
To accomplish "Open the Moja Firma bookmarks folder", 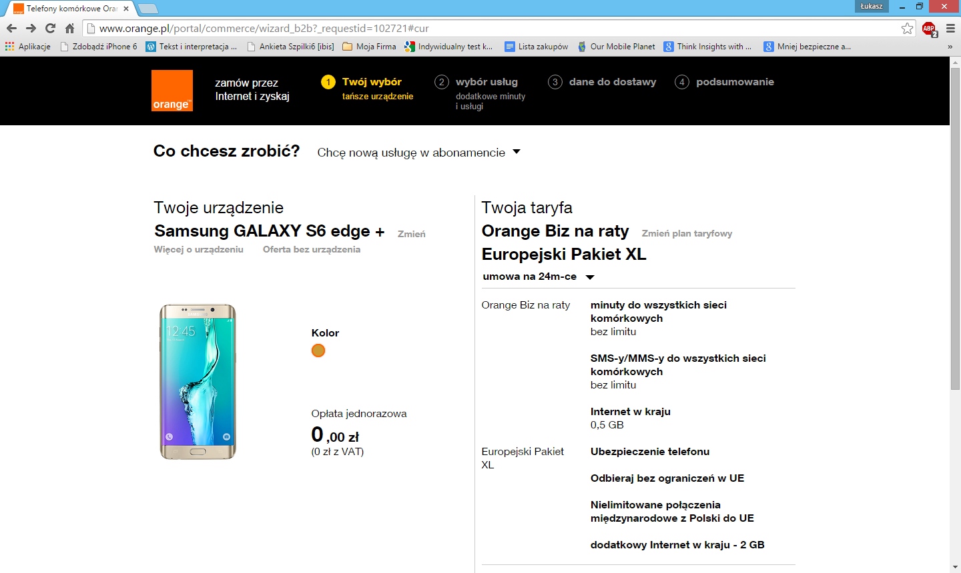I will click(x=369, y=47).
